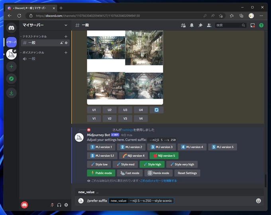Open browser Favorites list icon
The width and height of the screenshot is (271, 215).
[232, 16]
